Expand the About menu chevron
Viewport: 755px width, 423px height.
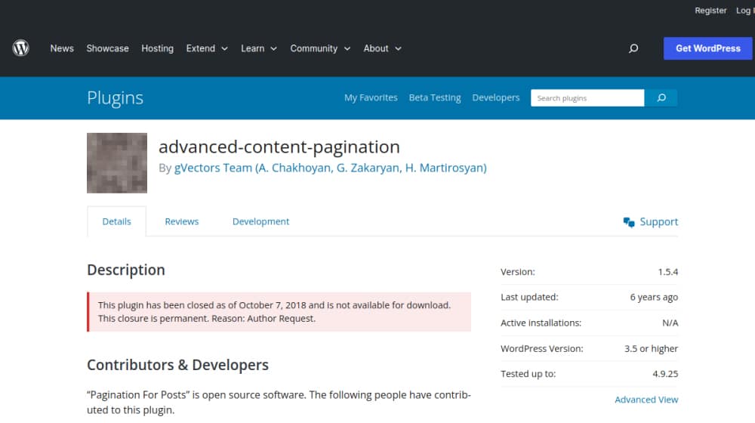(x=398, y=48)
